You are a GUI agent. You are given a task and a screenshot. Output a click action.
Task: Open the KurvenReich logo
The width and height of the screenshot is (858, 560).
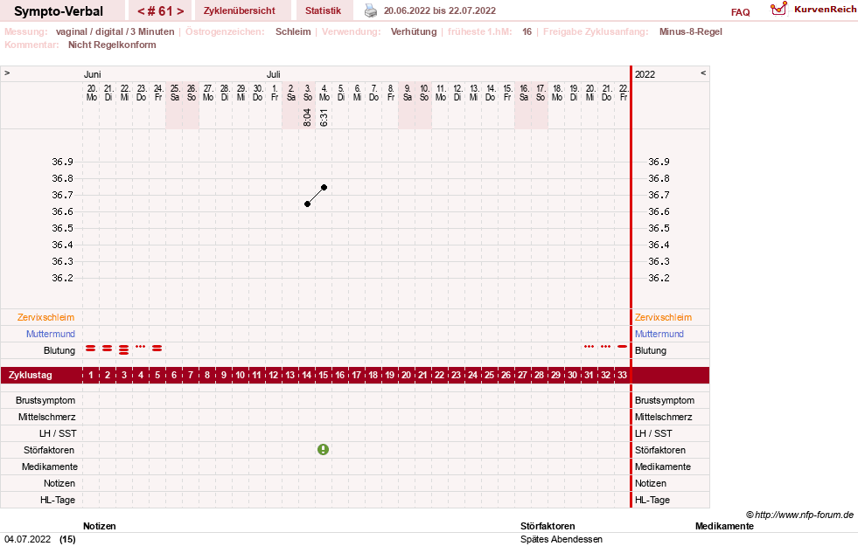coord(813,10)
